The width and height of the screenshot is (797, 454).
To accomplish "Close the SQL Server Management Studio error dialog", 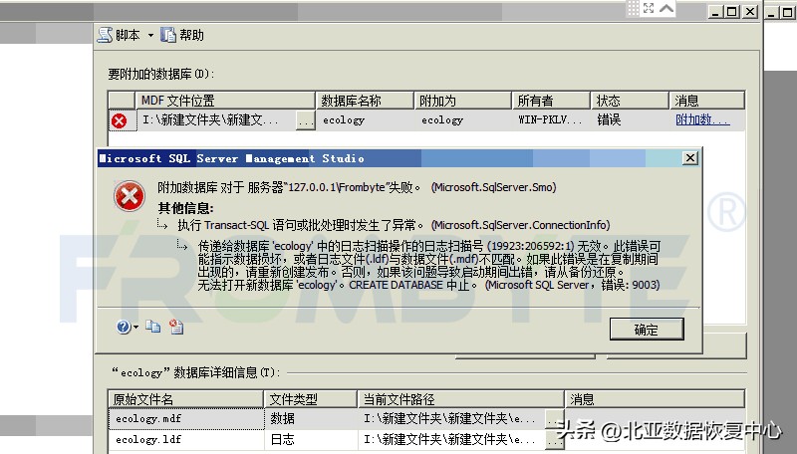I will (x=689, y=158).
